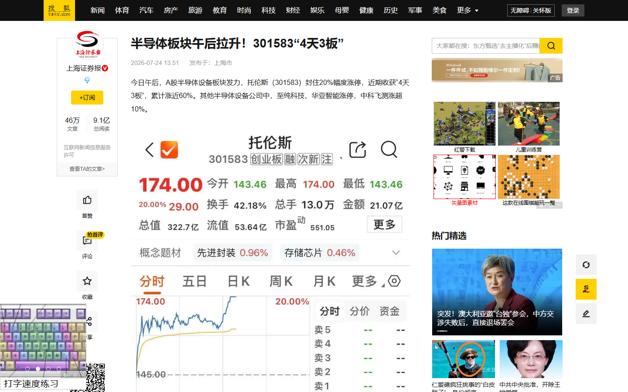
Task: Click the search input field
Action: tap(486, 46)
